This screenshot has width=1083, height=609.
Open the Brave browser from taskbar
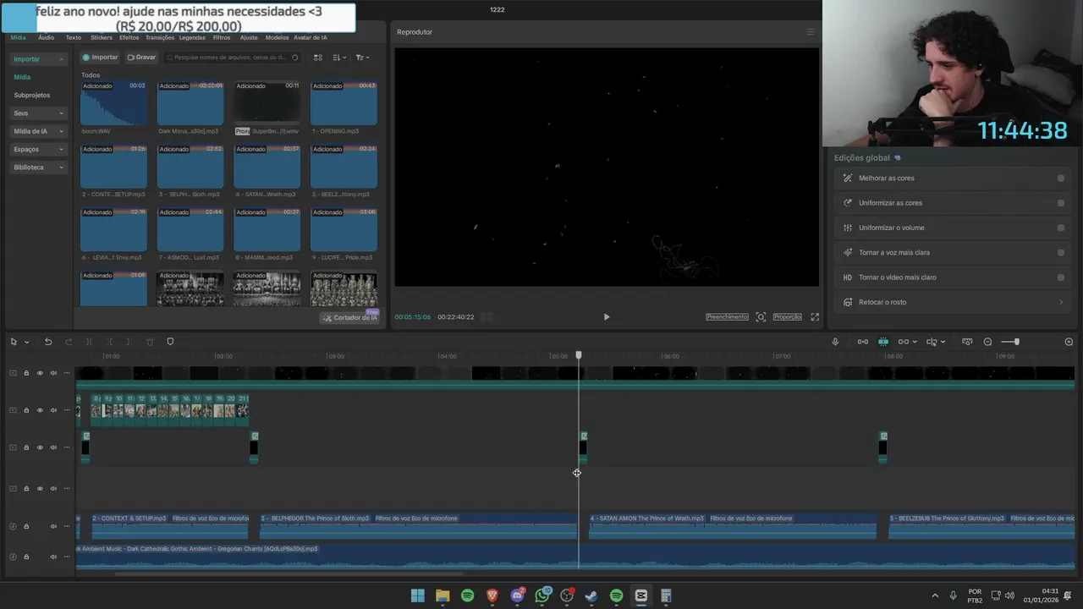492,595
